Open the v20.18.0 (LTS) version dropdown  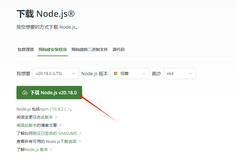(56, 73)
